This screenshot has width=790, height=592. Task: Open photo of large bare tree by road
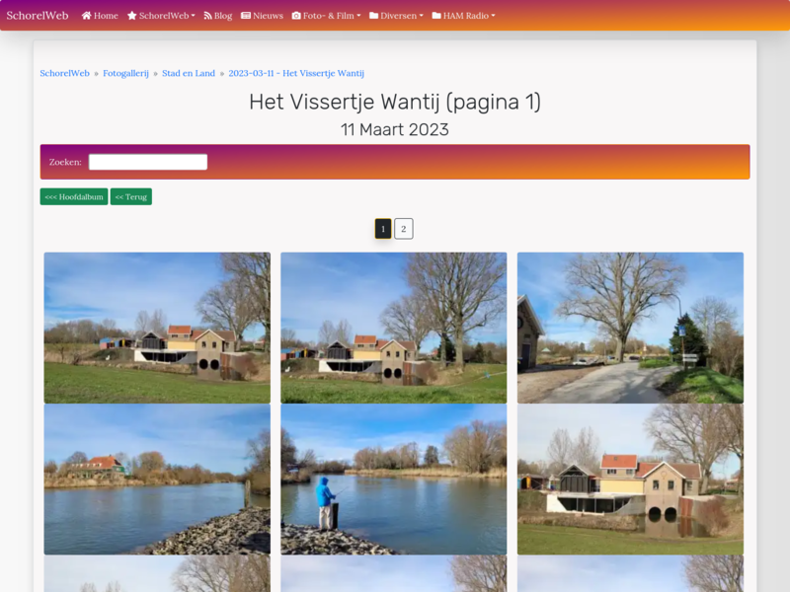[630, 328]
